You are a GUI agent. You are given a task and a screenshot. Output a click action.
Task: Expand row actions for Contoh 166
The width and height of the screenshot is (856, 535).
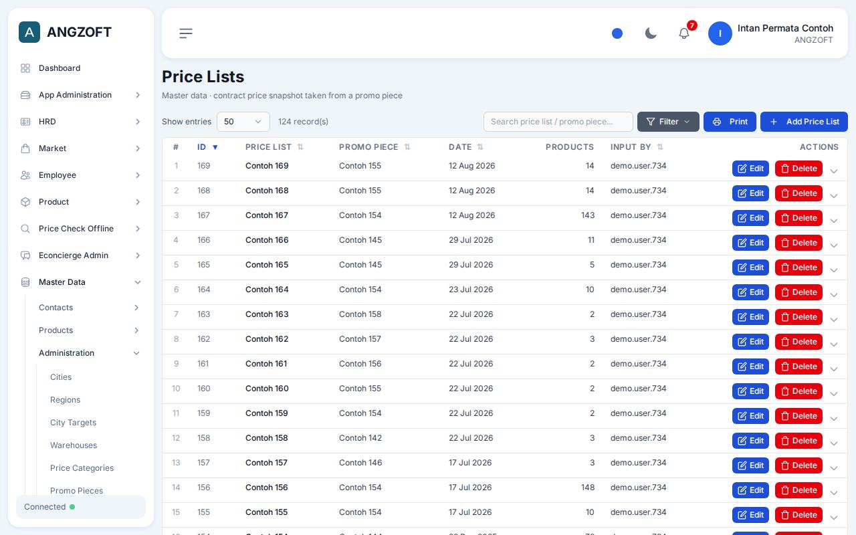click(x=833, y=245)
